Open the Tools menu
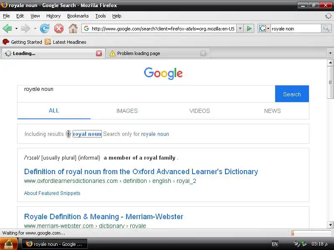This screenshot has height=250, width=334. [x=100, y=16]
